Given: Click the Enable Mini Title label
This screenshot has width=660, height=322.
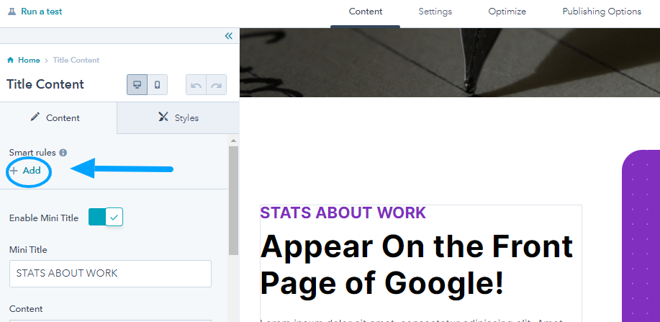Looking at the screenshot, I should click(x=44, y=218).
